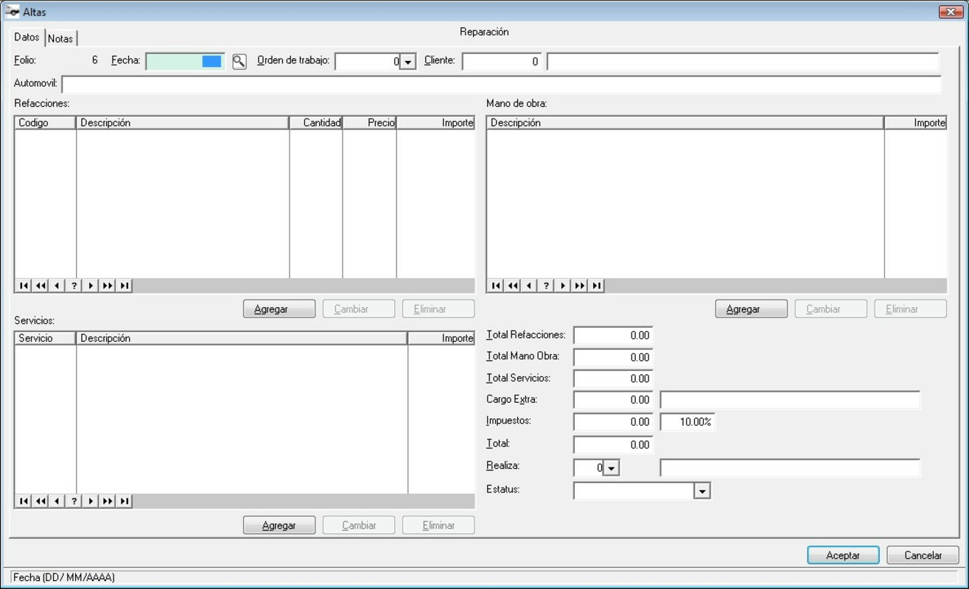Screen dimensions: 969x589
Task: Go to first record in Servicios navigator
Action: point(24,501)
